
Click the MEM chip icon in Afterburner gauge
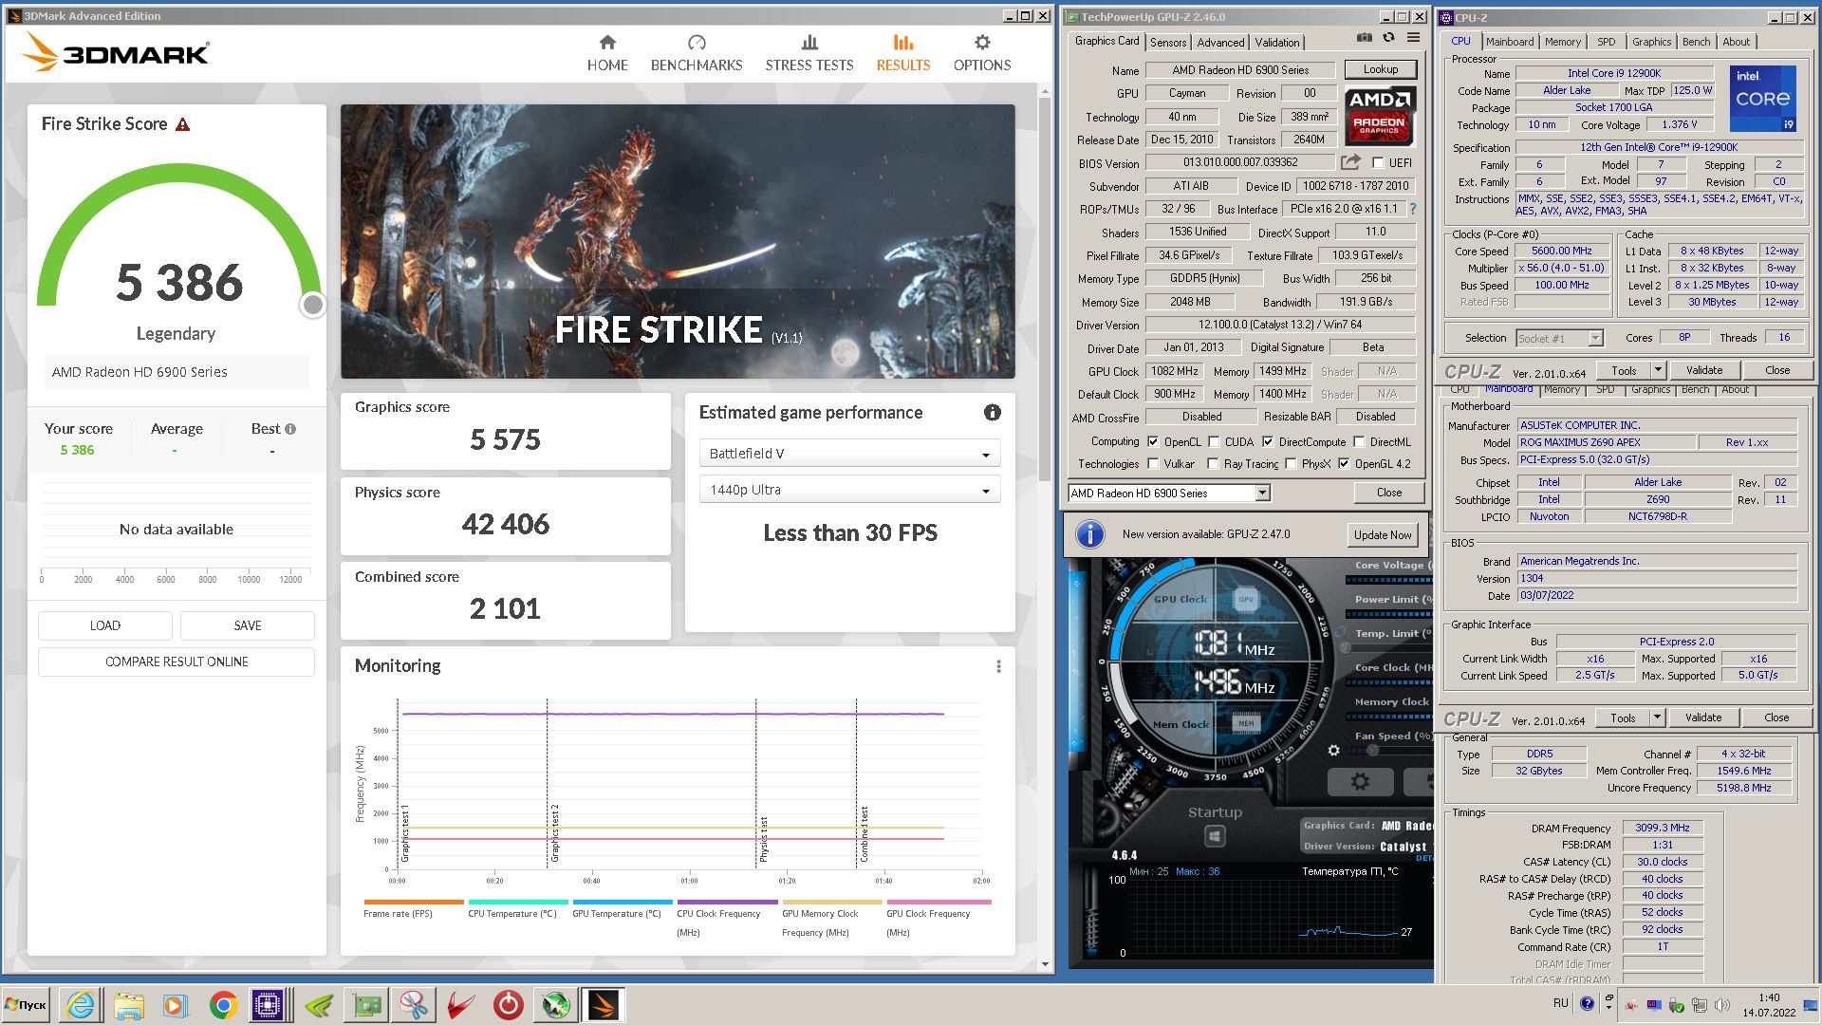(1246, 723)
